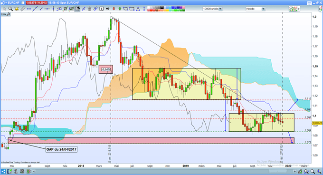
Task: Select the parallel channel drawing tool
Action: tap(59, 9)
